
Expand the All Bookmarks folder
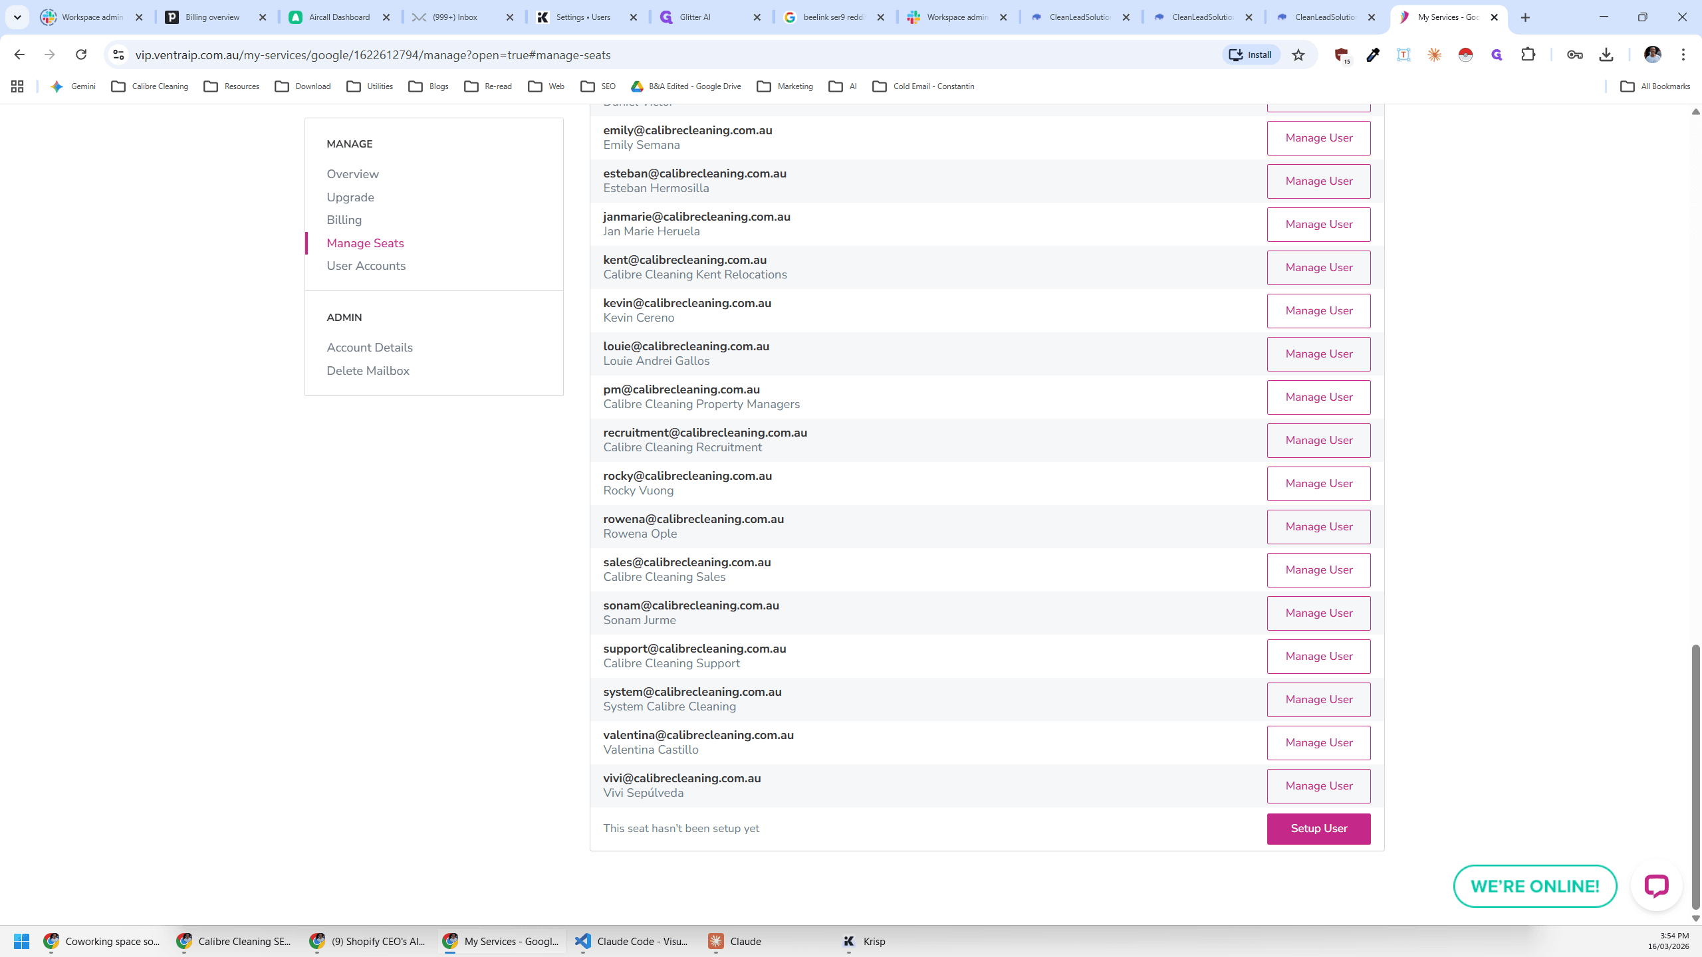coord(1655,86)
